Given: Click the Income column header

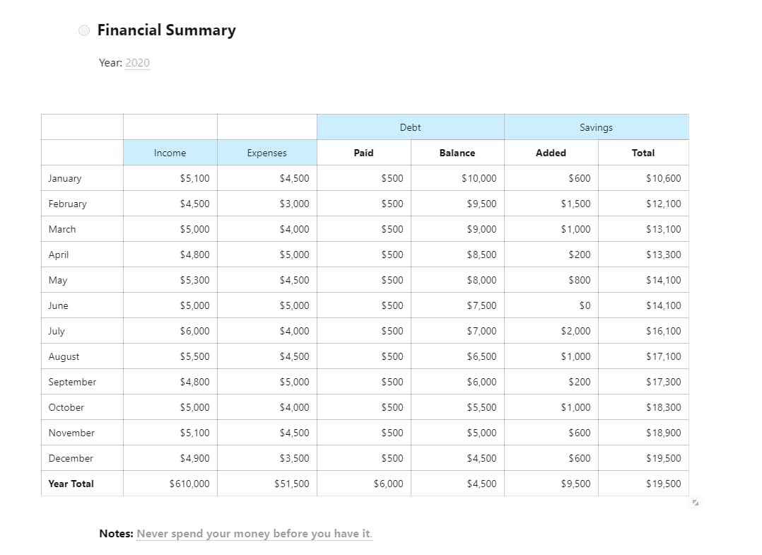Looking at the screenshot, I should (x=170, y=153).
